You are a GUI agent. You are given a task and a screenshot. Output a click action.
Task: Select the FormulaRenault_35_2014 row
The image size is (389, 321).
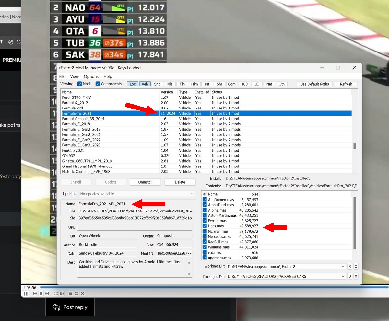206,119
